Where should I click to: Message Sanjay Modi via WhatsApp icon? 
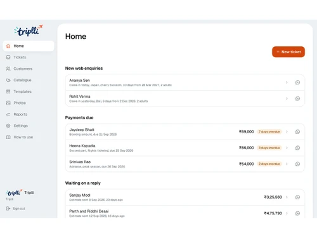(x=297, y=197)
